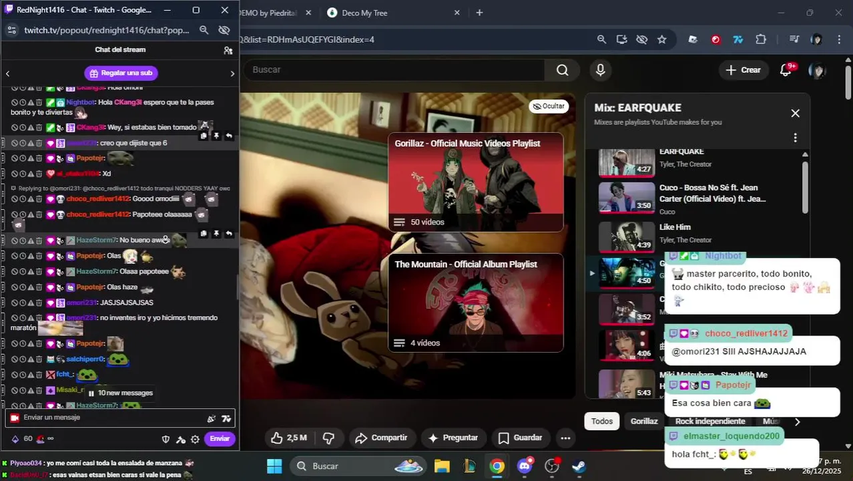This screenshot has width=853, height=481.
Task: Click the Compartir button
Action: (381, 438)
